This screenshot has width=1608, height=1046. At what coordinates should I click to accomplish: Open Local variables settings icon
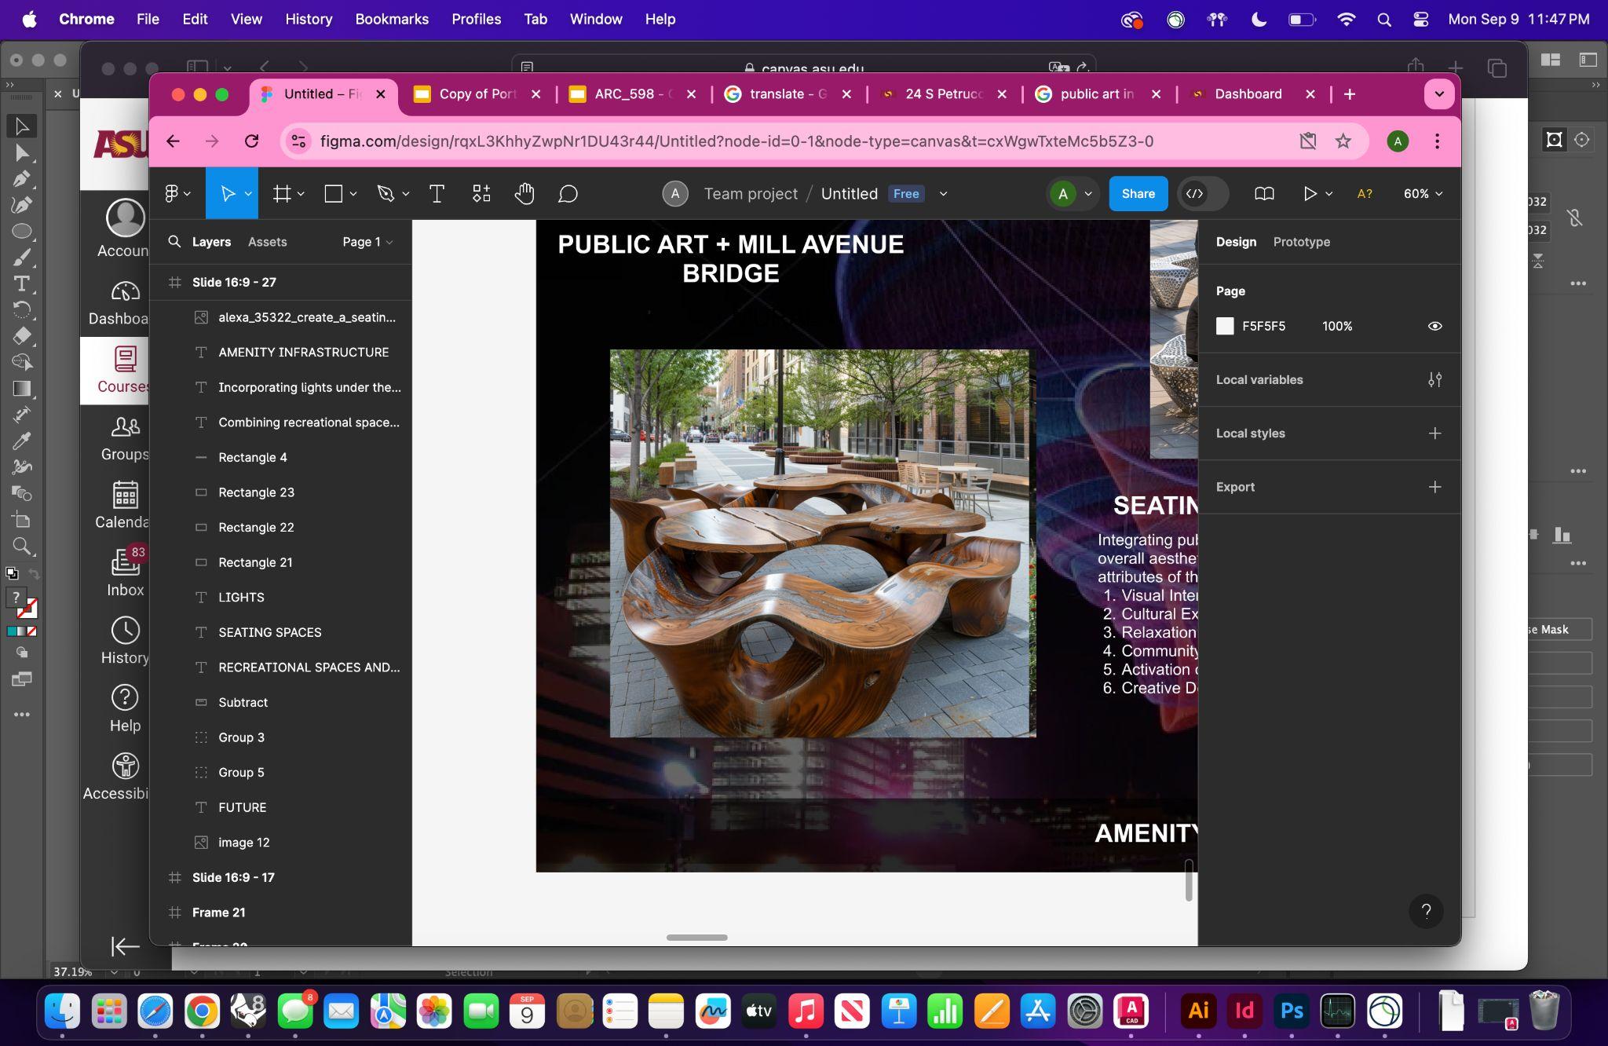coord(1434,380)
